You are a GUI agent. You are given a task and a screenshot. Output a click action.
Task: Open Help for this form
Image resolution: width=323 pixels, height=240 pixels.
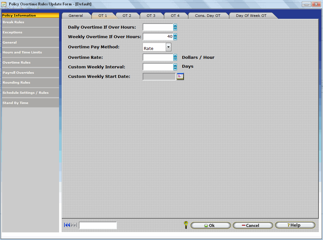(295, 225)
